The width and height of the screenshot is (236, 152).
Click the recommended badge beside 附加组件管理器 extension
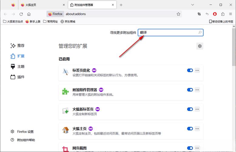pos(101,90)
